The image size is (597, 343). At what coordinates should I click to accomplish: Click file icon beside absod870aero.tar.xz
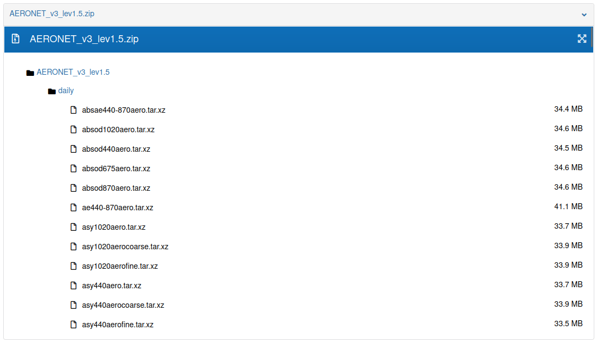pyautogui.click(x=74, y=188)
